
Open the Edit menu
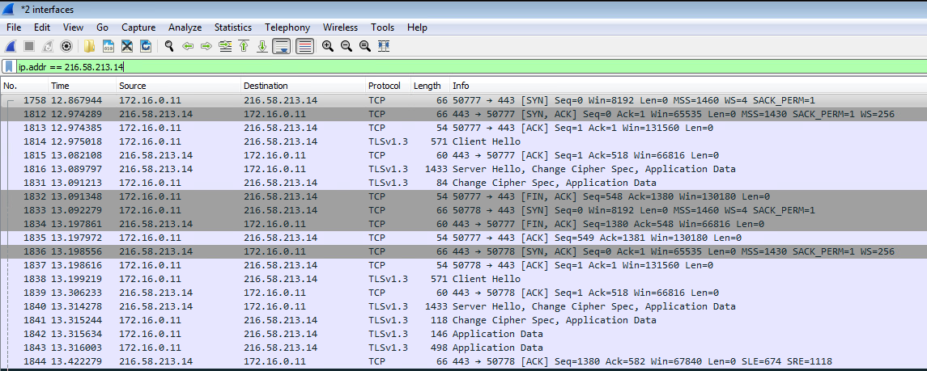pyautogui.click(x=42, y=27)
